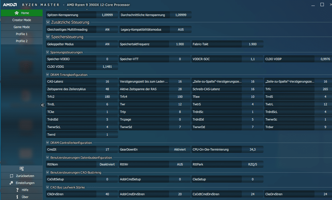
Task: Click Fabric-Takt value 1.900
Action: pos(253,44)
